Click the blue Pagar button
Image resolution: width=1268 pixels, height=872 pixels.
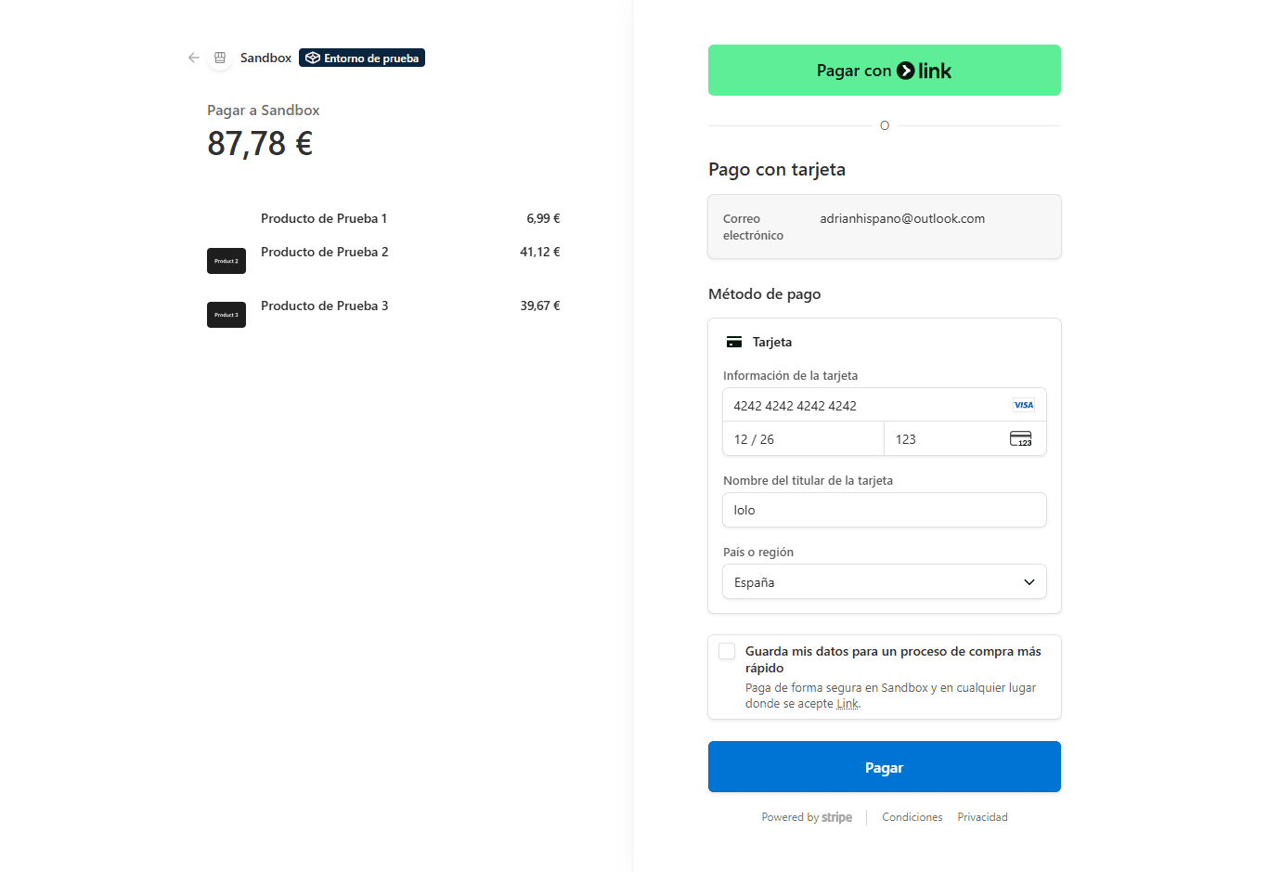pos(885,767)
